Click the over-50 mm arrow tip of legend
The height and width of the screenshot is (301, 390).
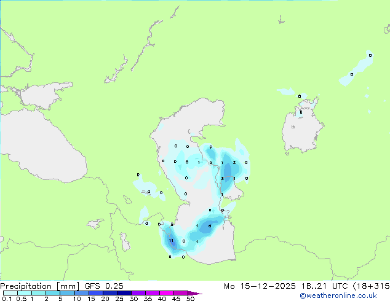[195, 293]
